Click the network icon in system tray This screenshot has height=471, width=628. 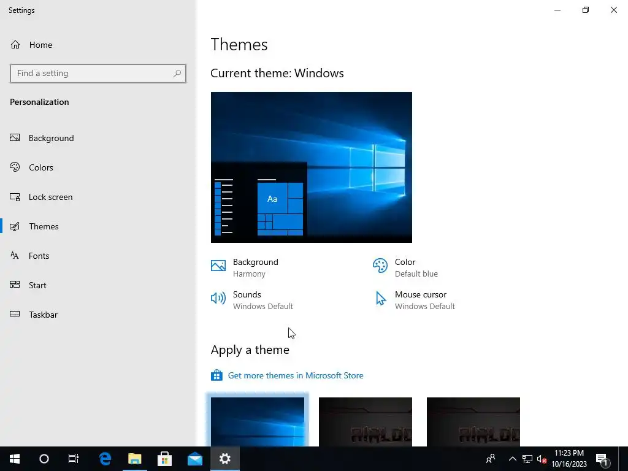tap(527, 459)
